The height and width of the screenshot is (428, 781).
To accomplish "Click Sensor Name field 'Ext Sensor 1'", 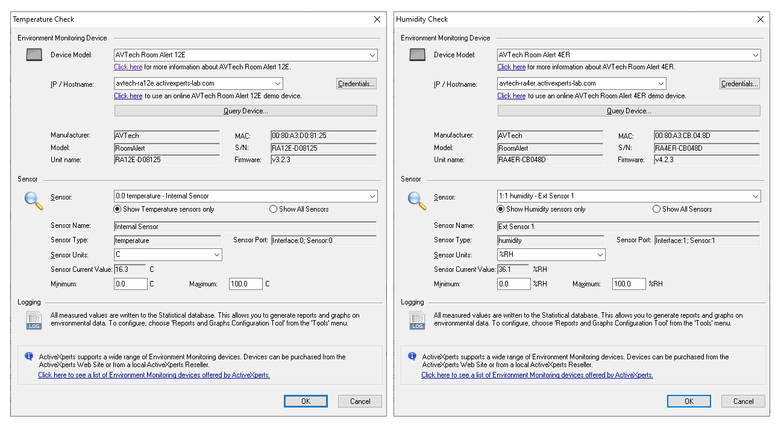I will pos(629,227).
